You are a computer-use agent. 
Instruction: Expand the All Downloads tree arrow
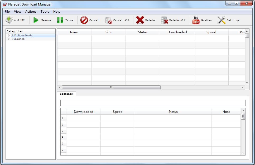coord(9,36)
